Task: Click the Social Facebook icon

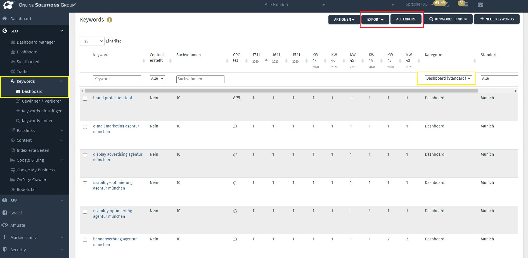Action: pyautogui.click(x=5, y=213)
